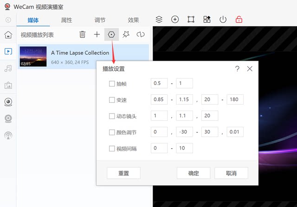The height and width of the screenshot is (207, 297).
Task: Click the 视频间隔 field showing 10
Action: [x=185, y=148]
